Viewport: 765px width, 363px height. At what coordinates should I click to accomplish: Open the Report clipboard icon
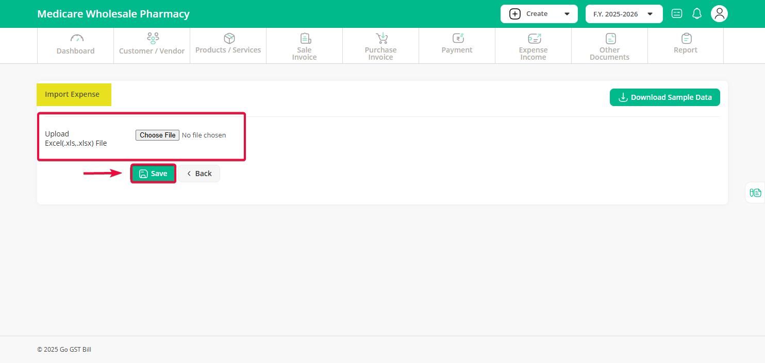[686, 38]
